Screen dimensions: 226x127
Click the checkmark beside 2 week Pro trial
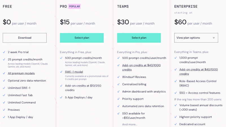pyautogui.click(x=4, y=52)
